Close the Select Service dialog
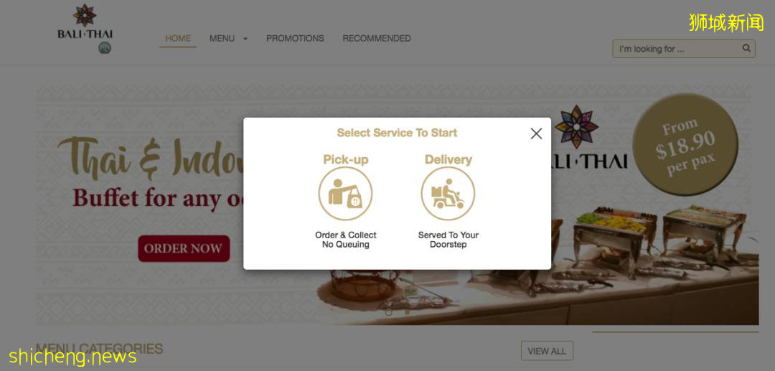 tap(536, 133)
